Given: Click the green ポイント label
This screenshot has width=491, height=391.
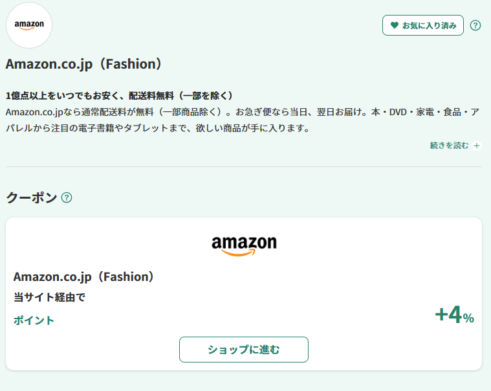Looking at the screenshot, I should tap(34, 320).
